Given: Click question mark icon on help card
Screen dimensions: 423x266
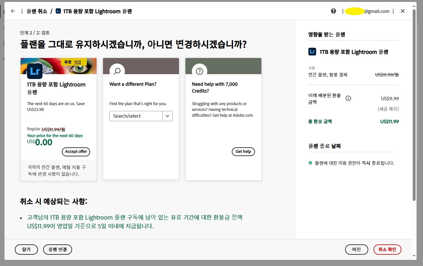Looking at the screenshot, I should tap(200, 71).
